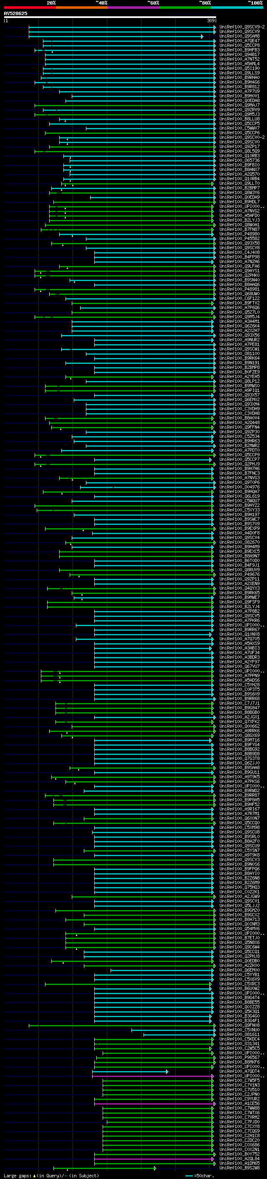The image size is (267, 1179).
Task: Select the AV528625 query label
Action: click(x=15, y=14)
